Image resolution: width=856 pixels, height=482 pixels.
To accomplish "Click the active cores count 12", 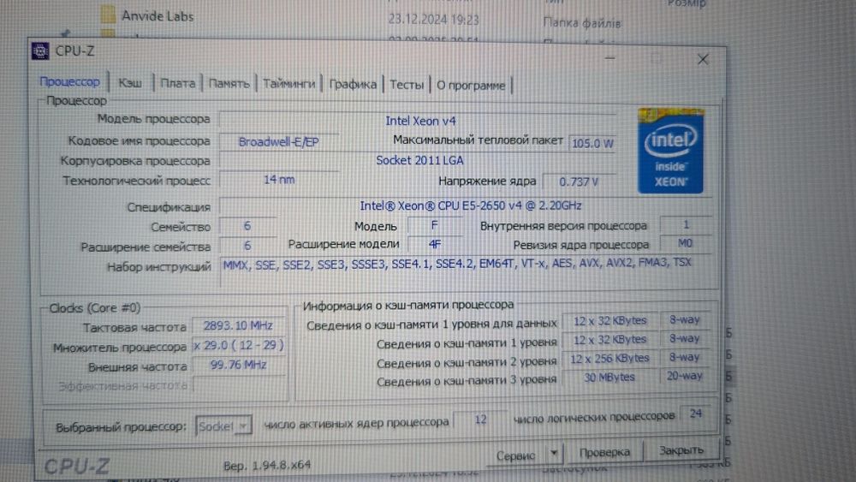I will [480, 420].
